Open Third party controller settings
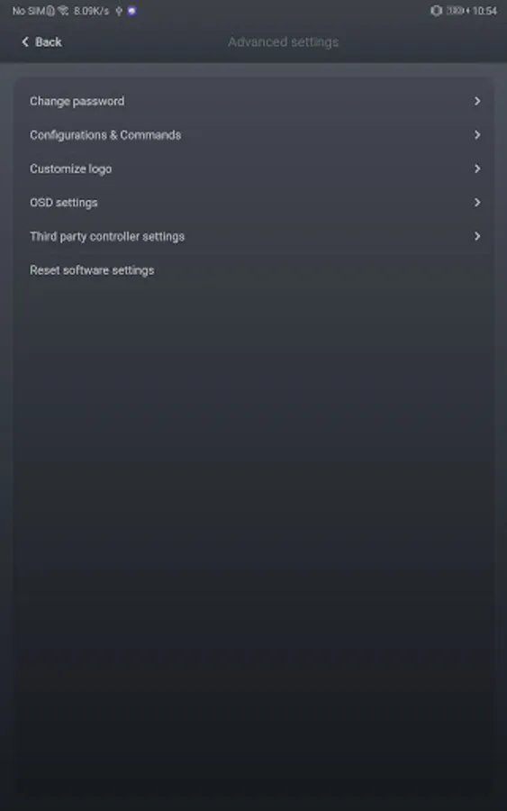The width and height of the screenshot is (507, 811). [254, 236]
